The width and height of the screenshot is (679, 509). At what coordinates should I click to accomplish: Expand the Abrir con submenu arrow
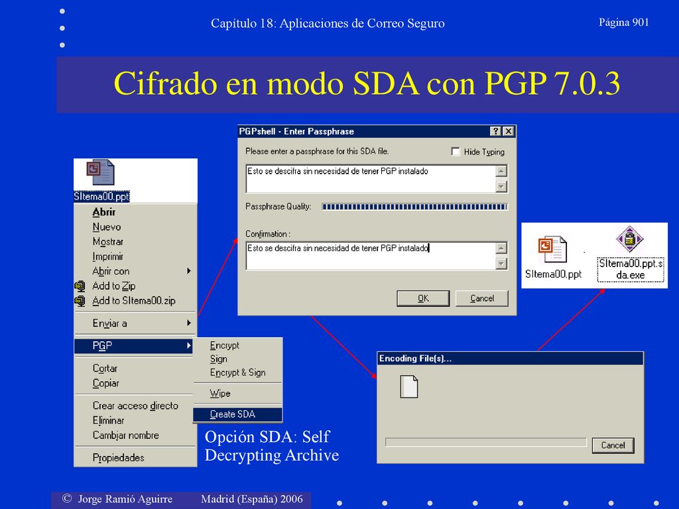point(189,271)
